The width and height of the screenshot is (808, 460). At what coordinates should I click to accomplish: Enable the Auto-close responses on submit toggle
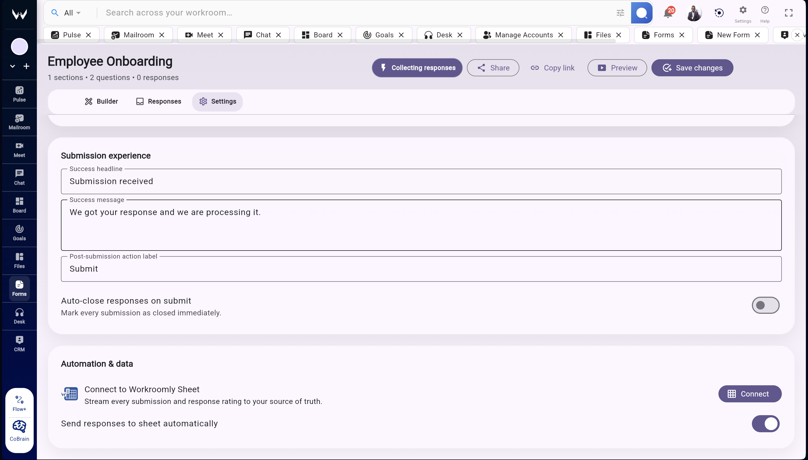(766, 305)
